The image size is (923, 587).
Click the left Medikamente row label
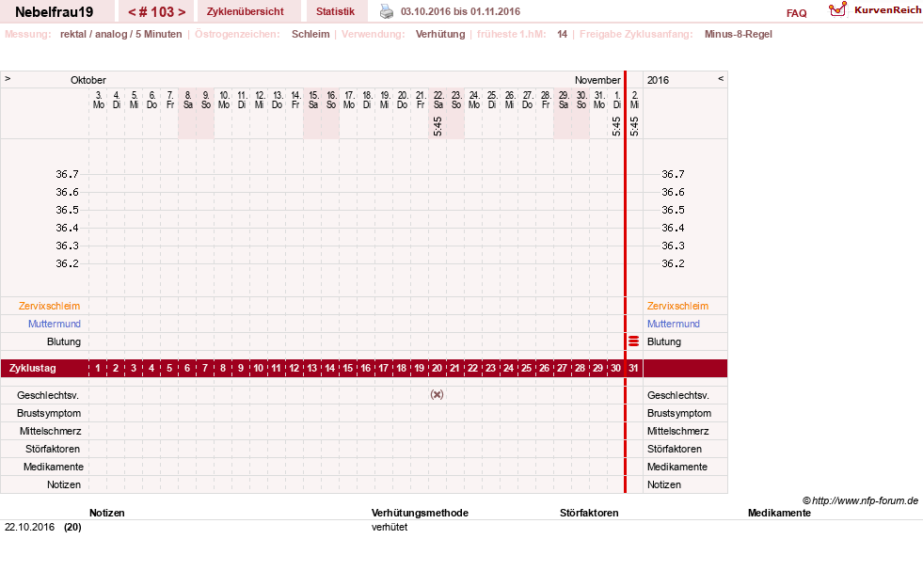click(54, 467)
